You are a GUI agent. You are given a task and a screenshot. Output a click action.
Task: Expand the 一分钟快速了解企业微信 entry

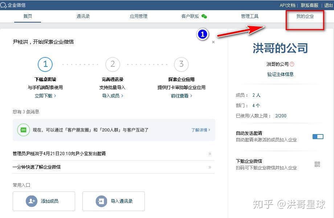click(x=210, y=167)
